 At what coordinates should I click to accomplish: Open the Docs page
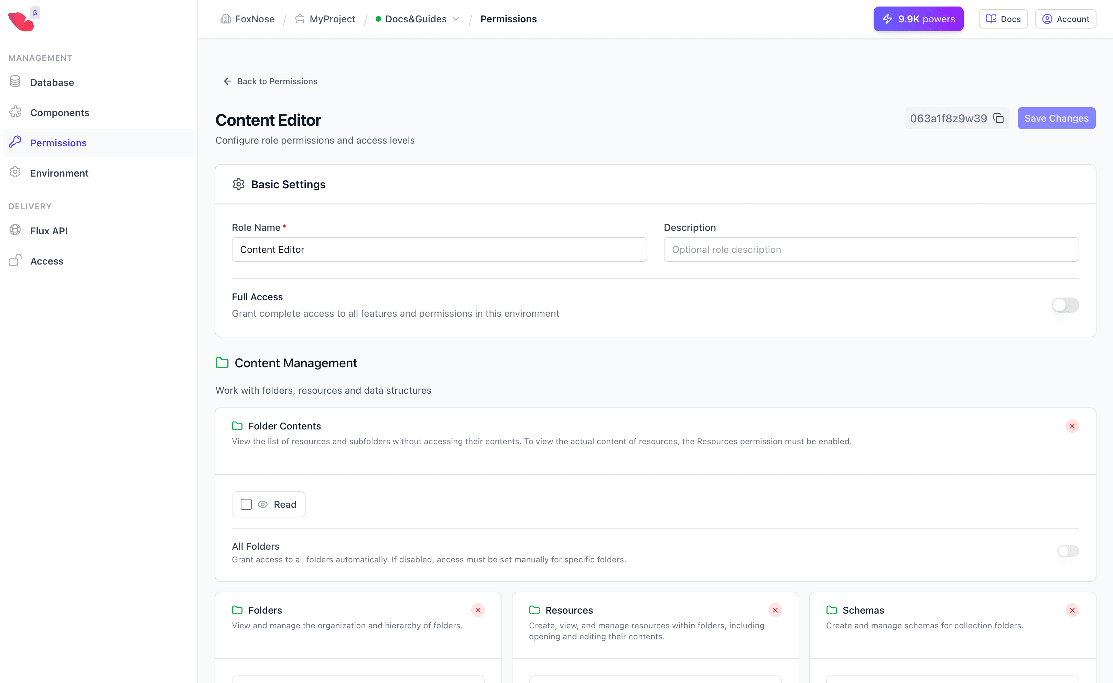(x=1003, y=19)
